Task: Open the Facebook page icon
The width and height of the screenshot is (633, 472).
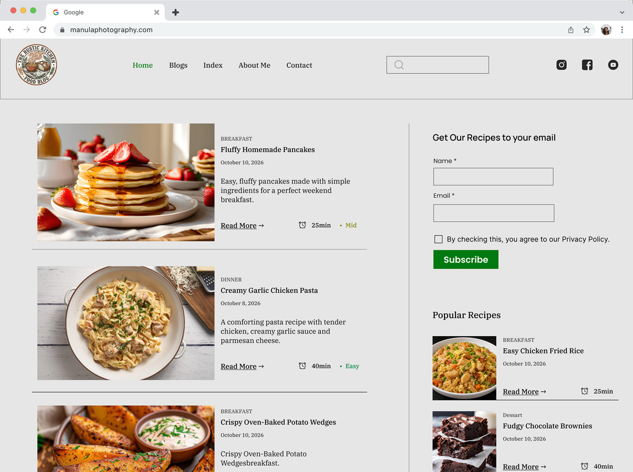Action: click(587, 65)
